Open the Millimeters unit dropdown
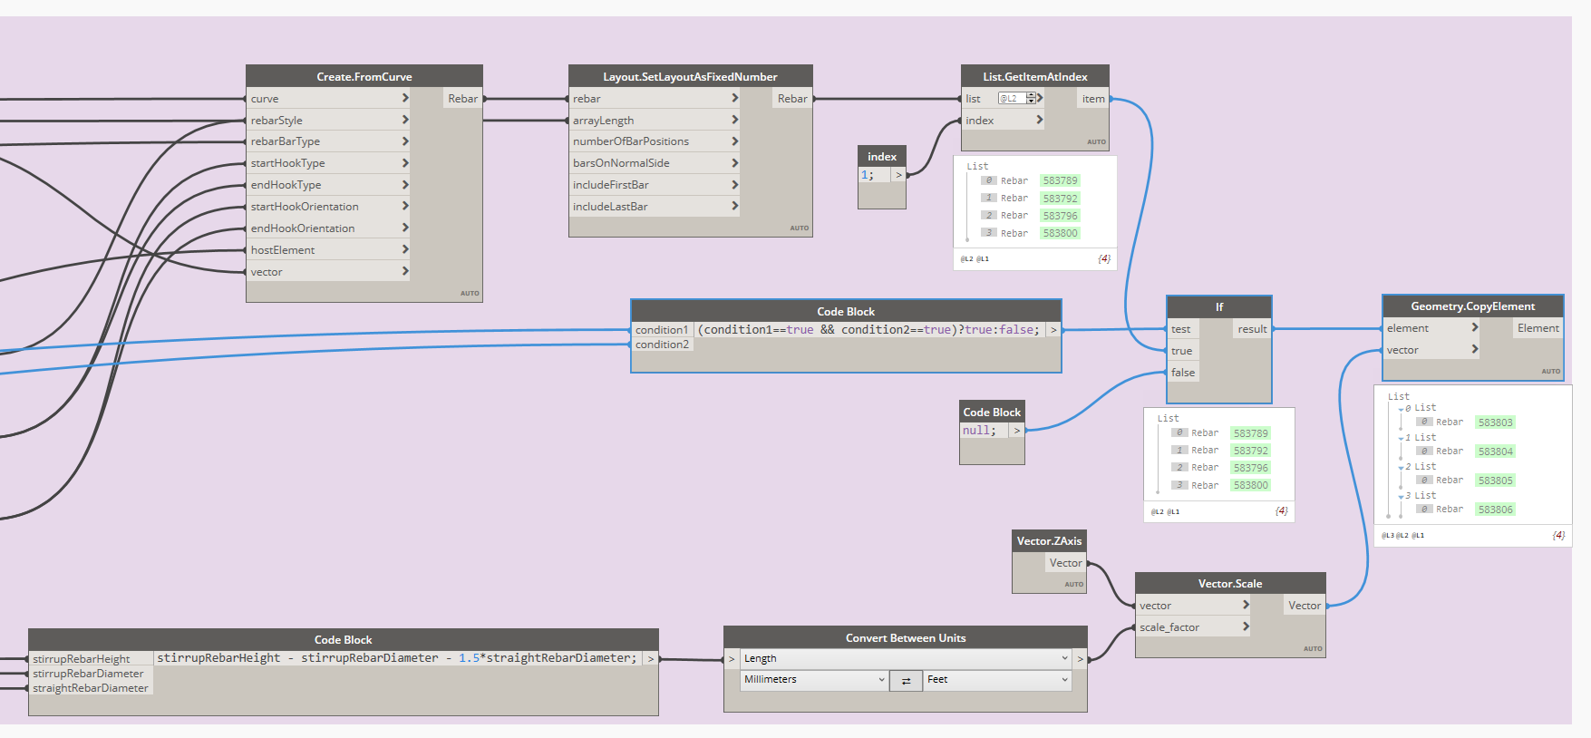Screen dimensions: 1591x738 [814, 680]
